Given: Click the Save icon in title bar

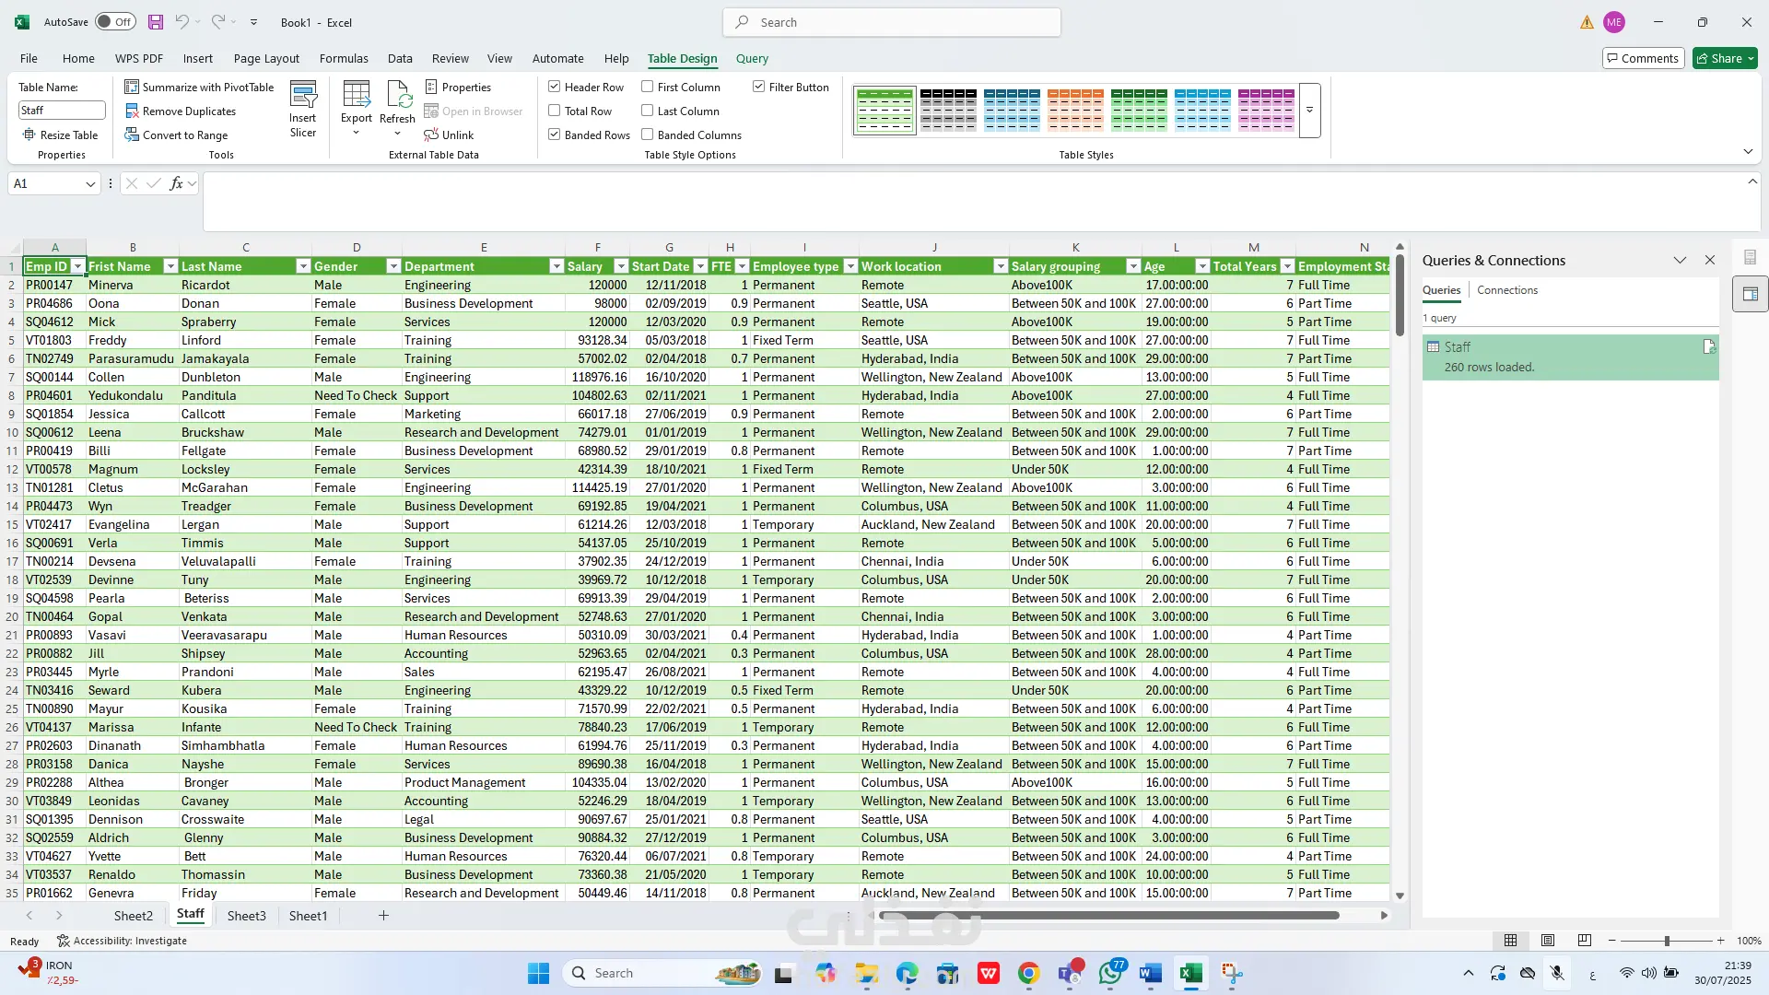Looking at the screenshot, I should [156, 22].
